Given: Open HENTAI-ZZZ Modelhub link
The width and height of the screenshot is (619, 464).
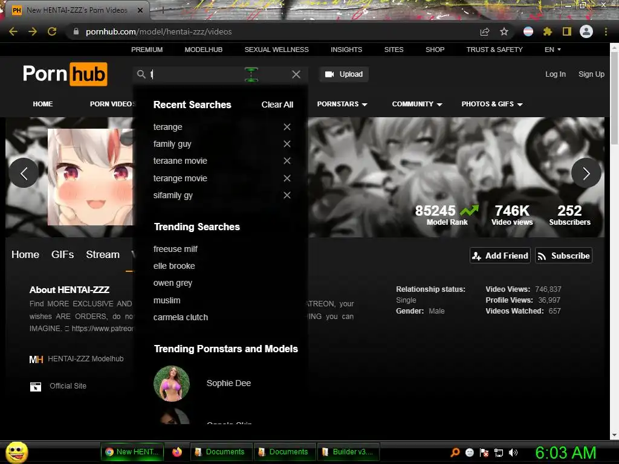Looking at the screenshot, I should (86, 359).
